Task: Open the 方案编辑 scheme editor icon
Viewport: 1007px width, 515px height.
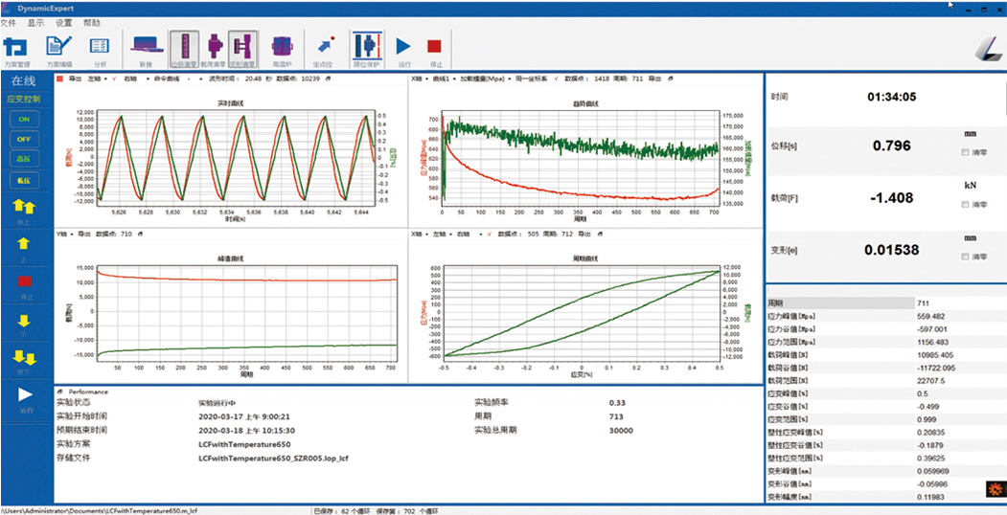Action: (58, 46)
